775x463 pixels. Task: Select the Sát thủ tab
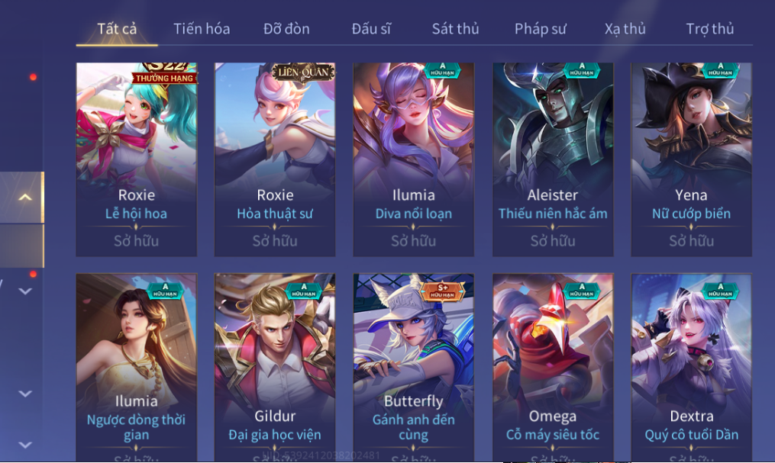tap(455, 29)
